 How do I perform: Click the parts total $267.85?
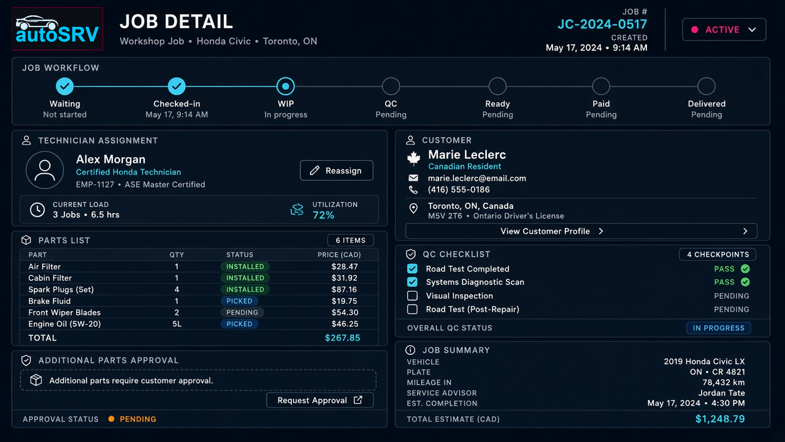pyautogui.click(x=343, y=338)
